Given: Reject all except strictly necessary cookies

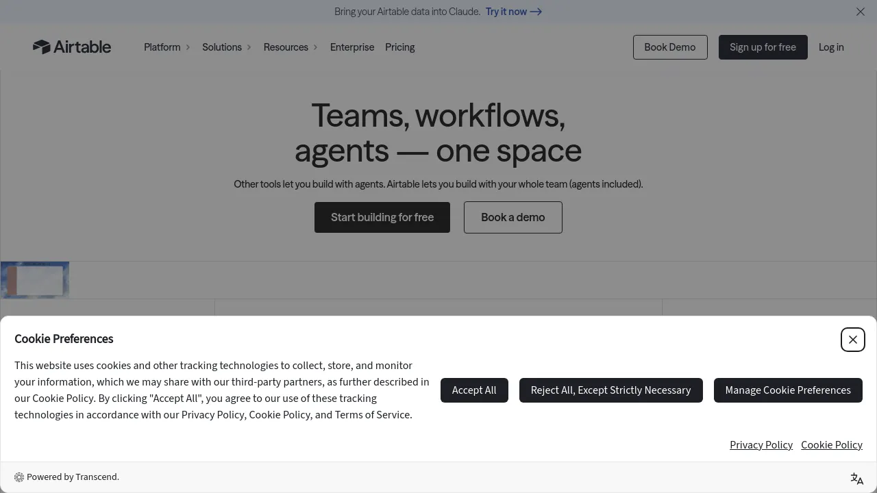Looking at the screenshot, I should click(611, 390).
